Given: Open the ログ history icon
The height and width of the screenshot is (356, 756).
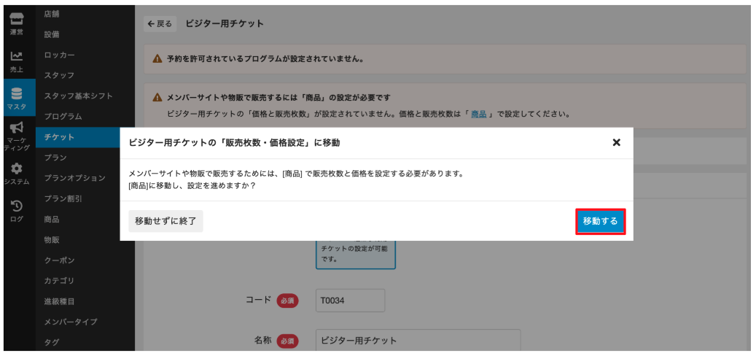Looking at the screenshot, I should (16, 210).
